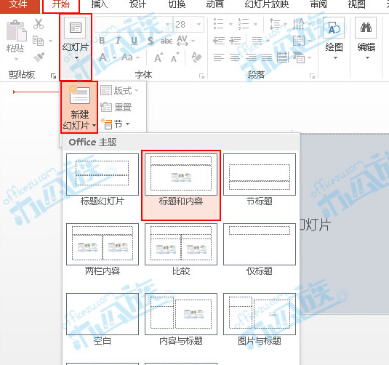
Task: Click the 重置 reset button
Action: tap(116, 107)
